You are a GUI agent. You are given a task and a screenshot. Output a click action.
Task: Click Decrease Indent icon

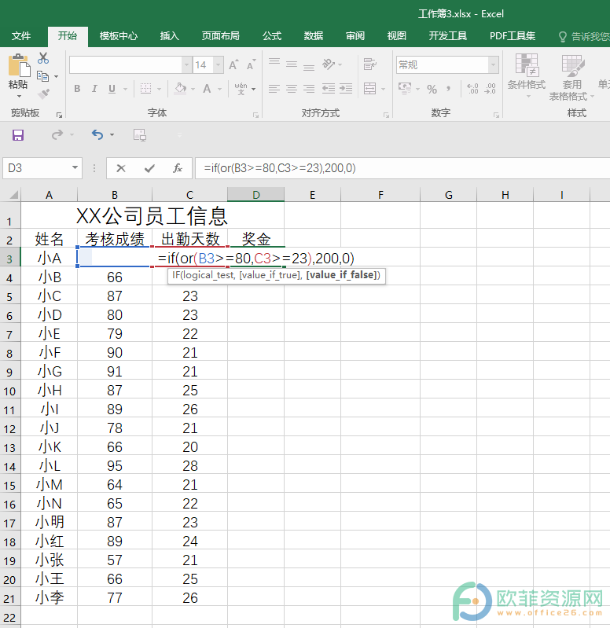tap(329, 89)
